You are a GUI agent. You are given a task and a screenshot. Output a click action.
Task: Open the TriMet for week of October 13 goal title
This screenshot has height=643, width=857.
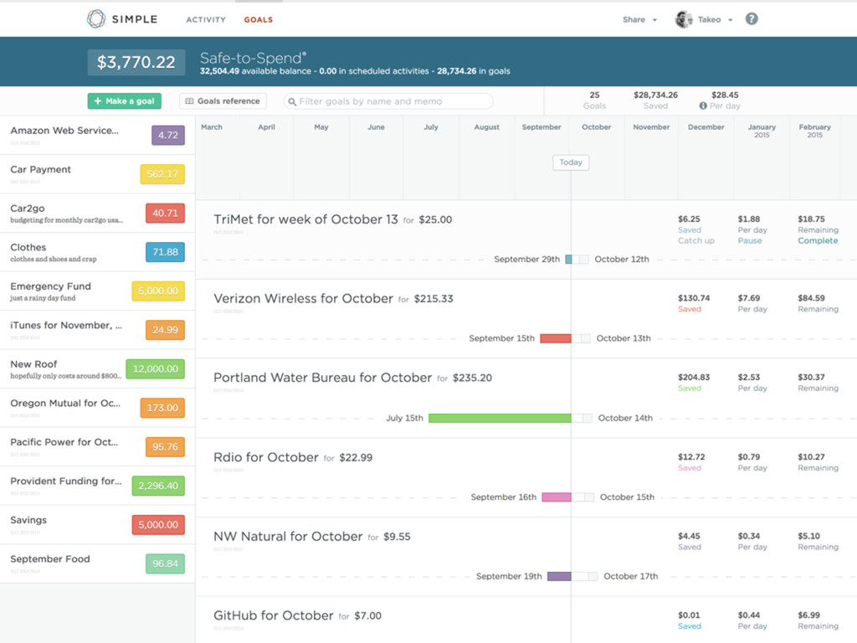tap(305, 219)
